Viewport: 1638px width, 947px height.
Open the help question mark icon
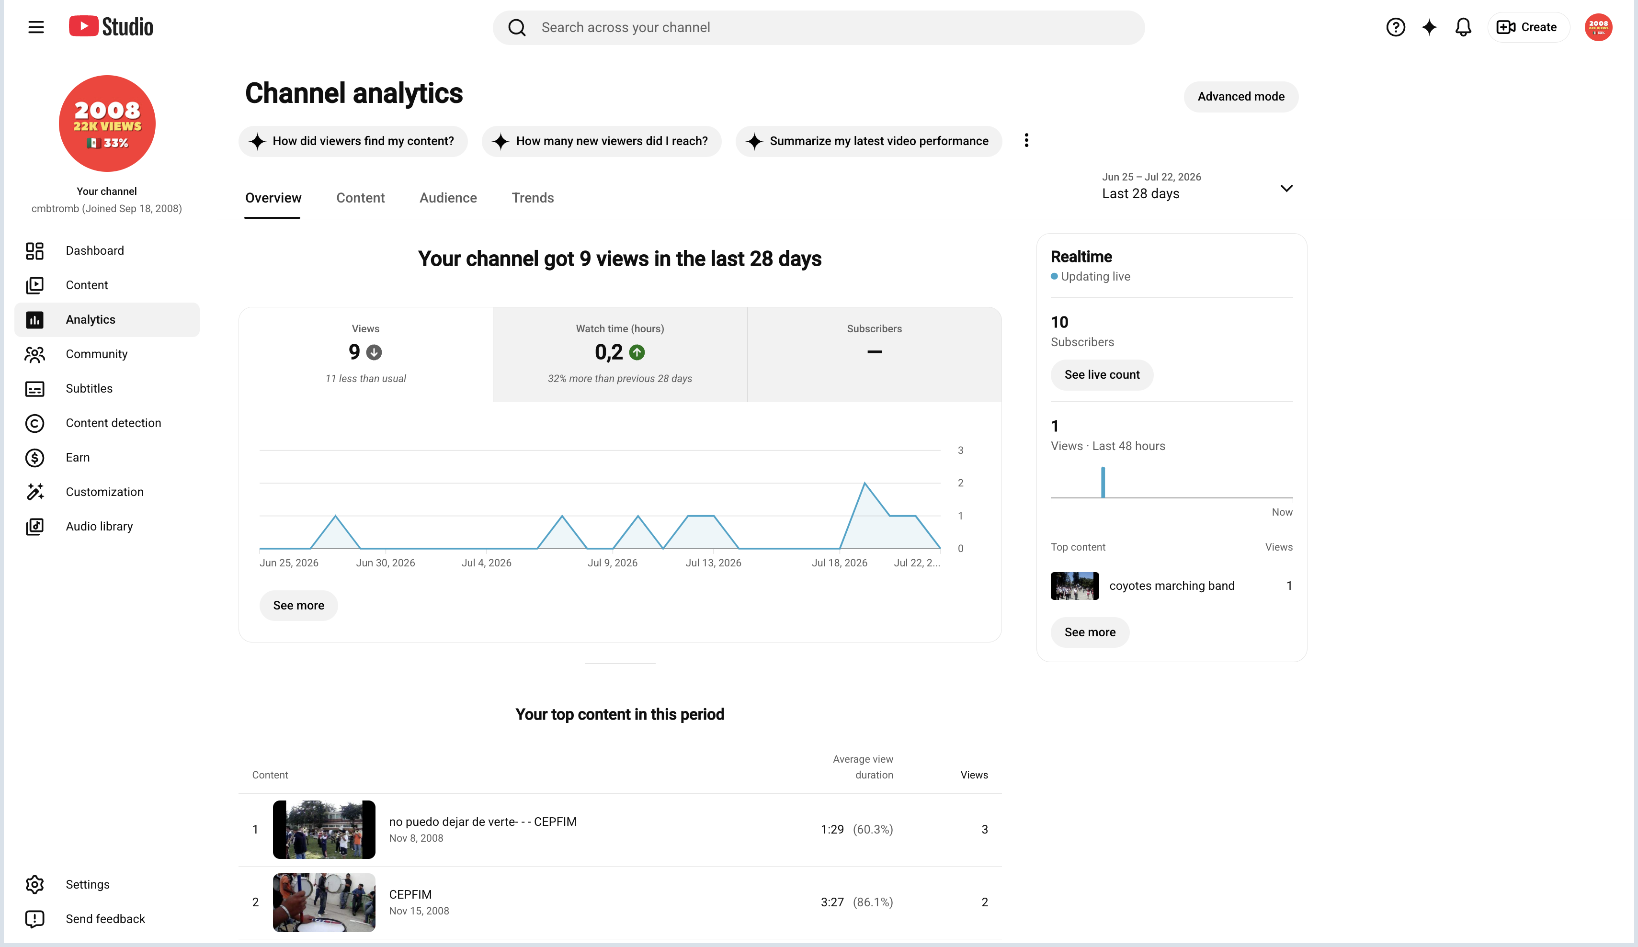(1396, 27)
